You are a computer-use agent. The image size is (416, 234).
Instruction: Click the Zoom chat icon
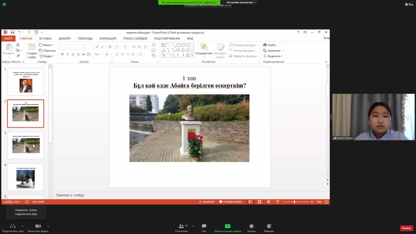click(x=204, y=226)
